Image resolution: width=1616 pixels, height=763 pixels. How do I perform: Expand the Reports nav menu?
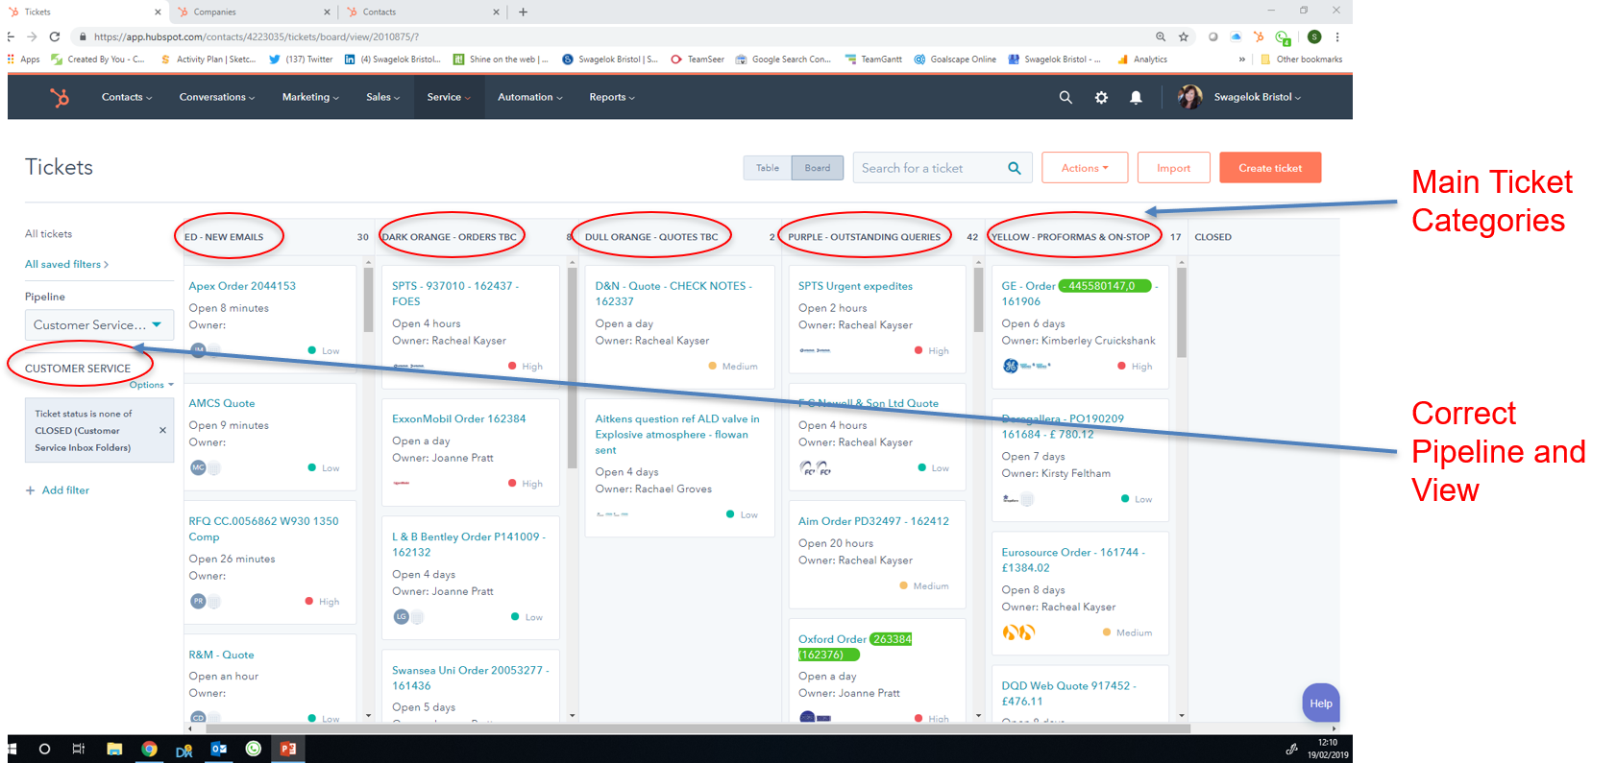click(612, 97)
